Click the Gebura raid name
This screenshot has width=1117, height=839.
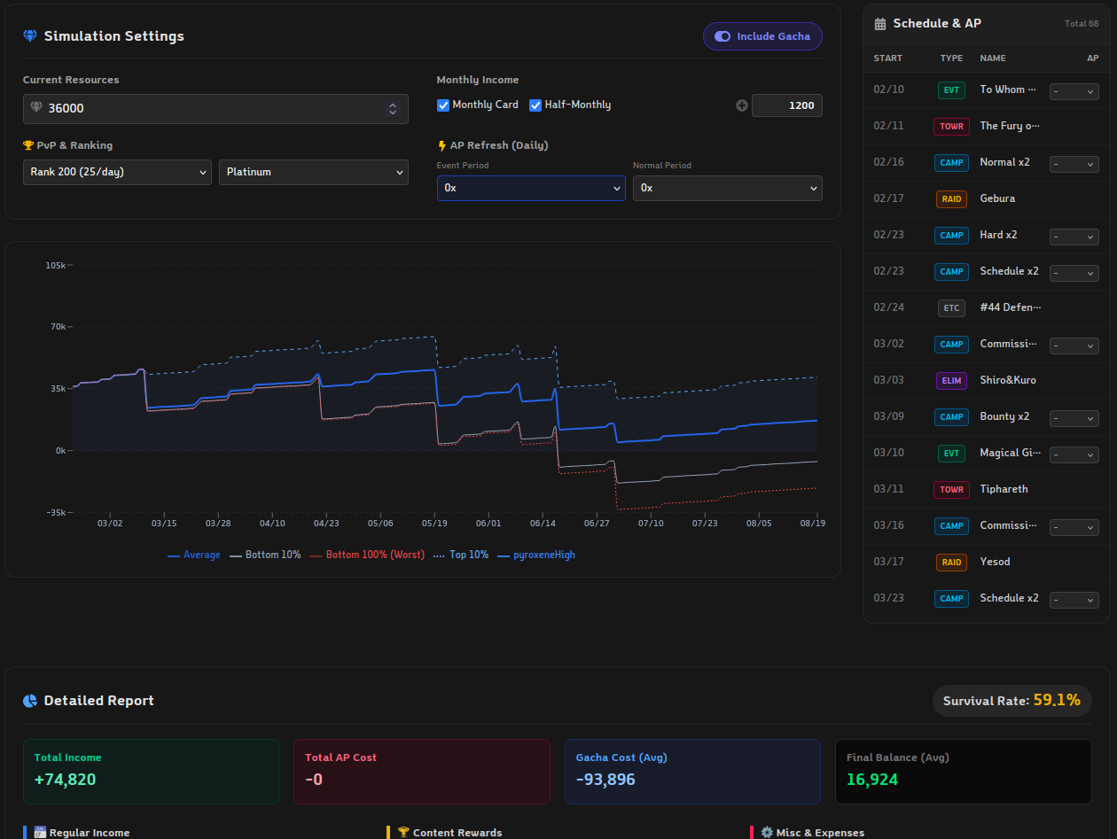pyautogui.click(x=997, y=199)
